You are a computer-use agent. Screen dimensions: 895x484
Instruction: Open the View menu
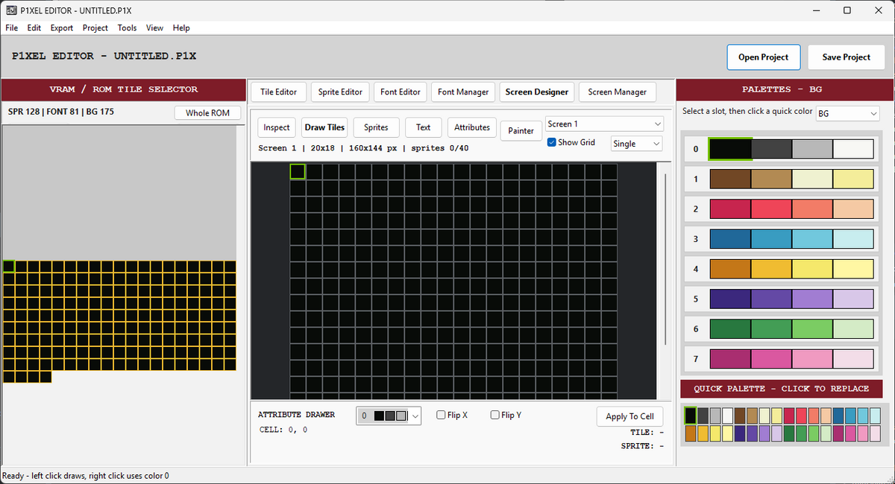click(154, 28)
